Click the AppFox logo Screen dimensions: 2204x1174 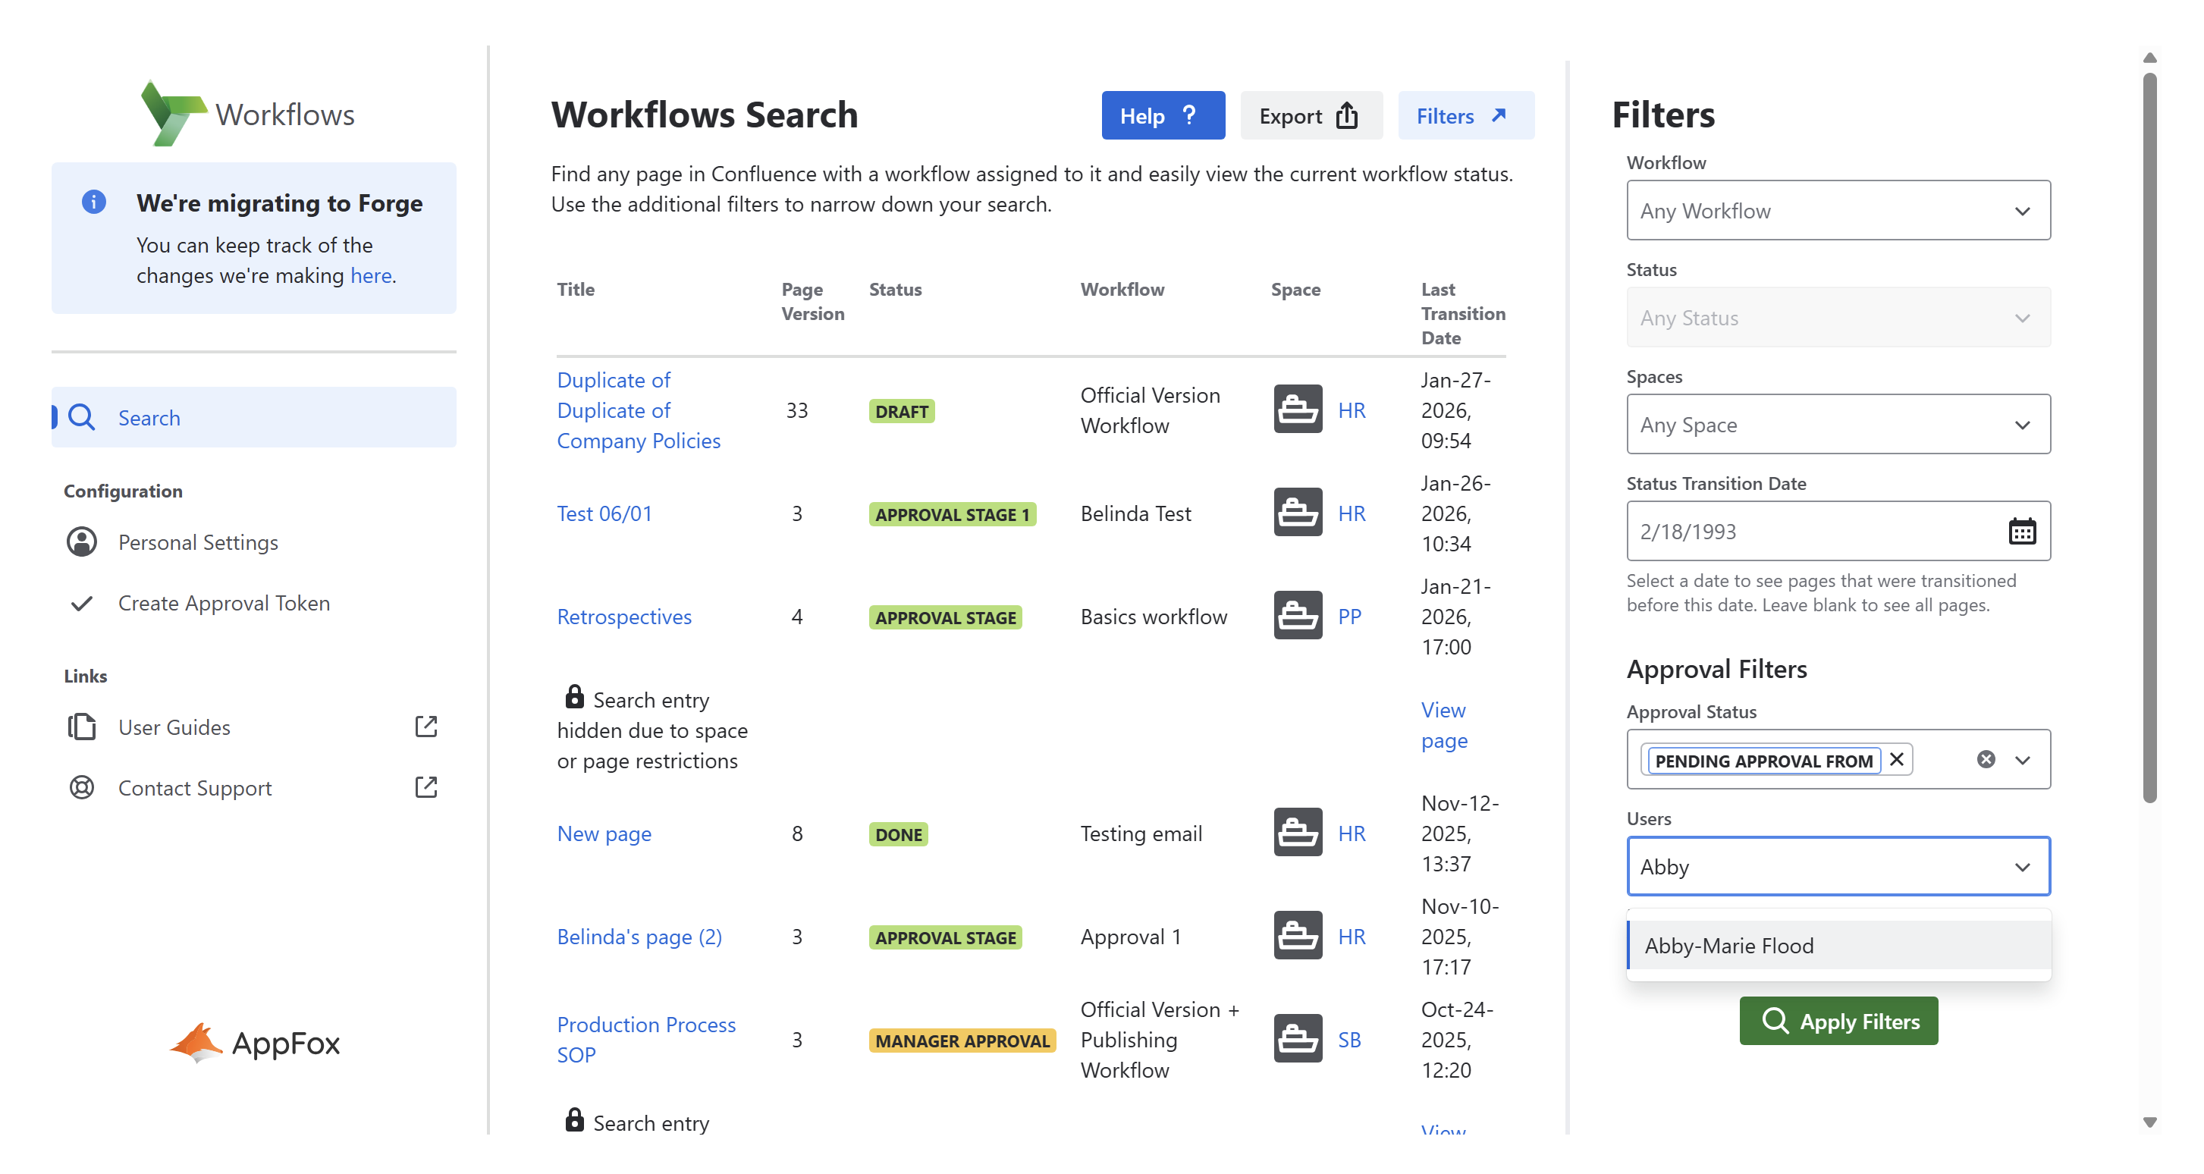pyautogui.click(x=254, y=1042)
